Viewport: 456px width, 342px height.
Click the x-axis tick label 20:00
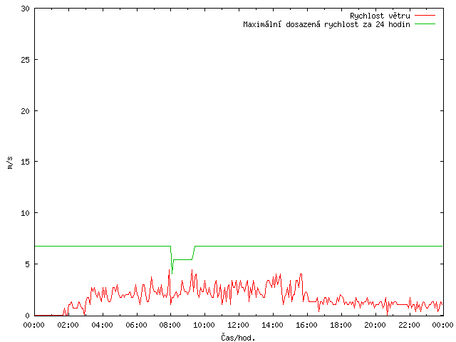tap(375, 325)
